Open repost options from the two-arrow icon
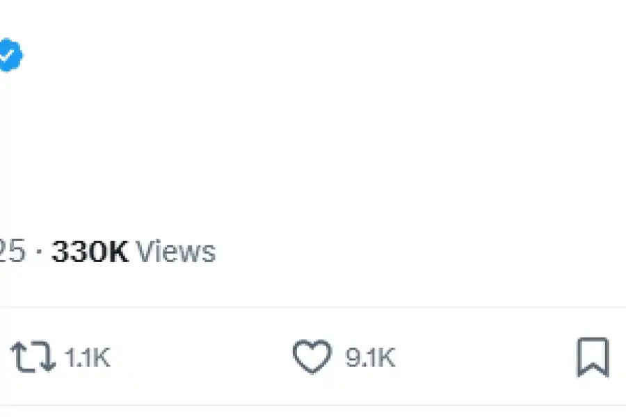Viewport: 626px width, 417px height. (x=33, y=357)
